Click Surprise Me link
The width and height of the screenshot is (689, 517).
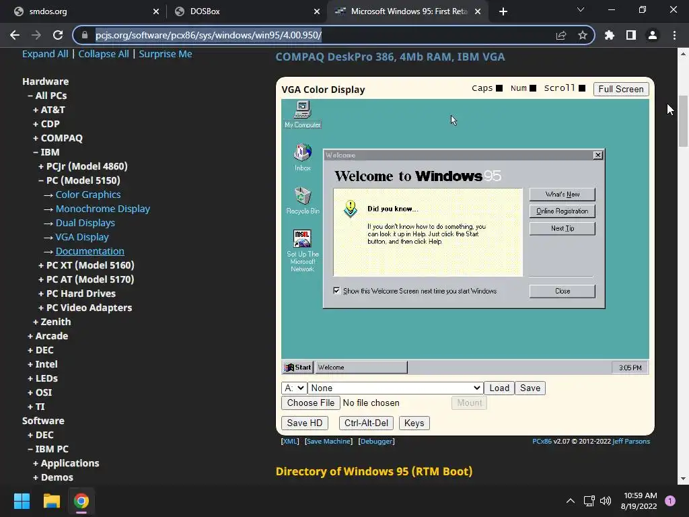(x=166, y=54)
